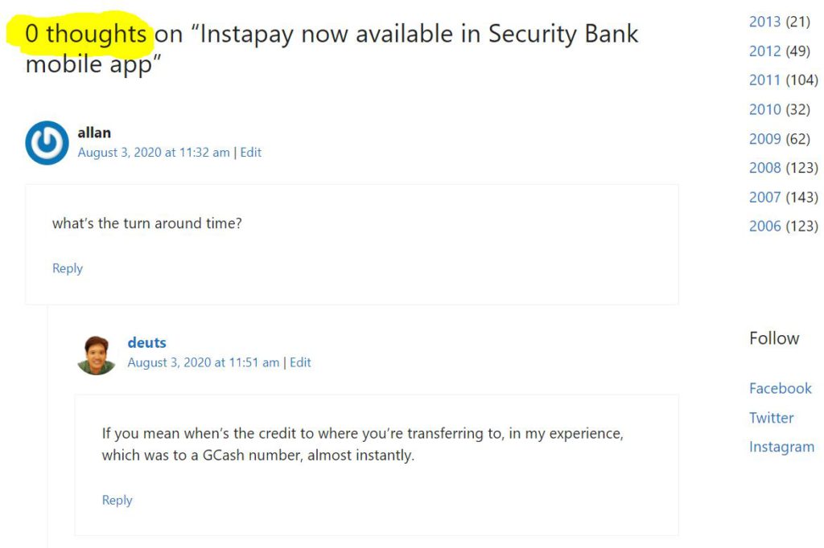Open the August 3, 11:51 am comment permalink
This screenshot has height=548, width=824.
pos(204,362)
